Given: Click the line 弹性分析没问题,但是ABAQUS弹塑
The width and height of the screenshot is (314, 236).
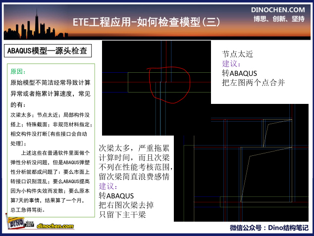Looking at the screenshot, I should pyautogui.click(x=50, y=162).
